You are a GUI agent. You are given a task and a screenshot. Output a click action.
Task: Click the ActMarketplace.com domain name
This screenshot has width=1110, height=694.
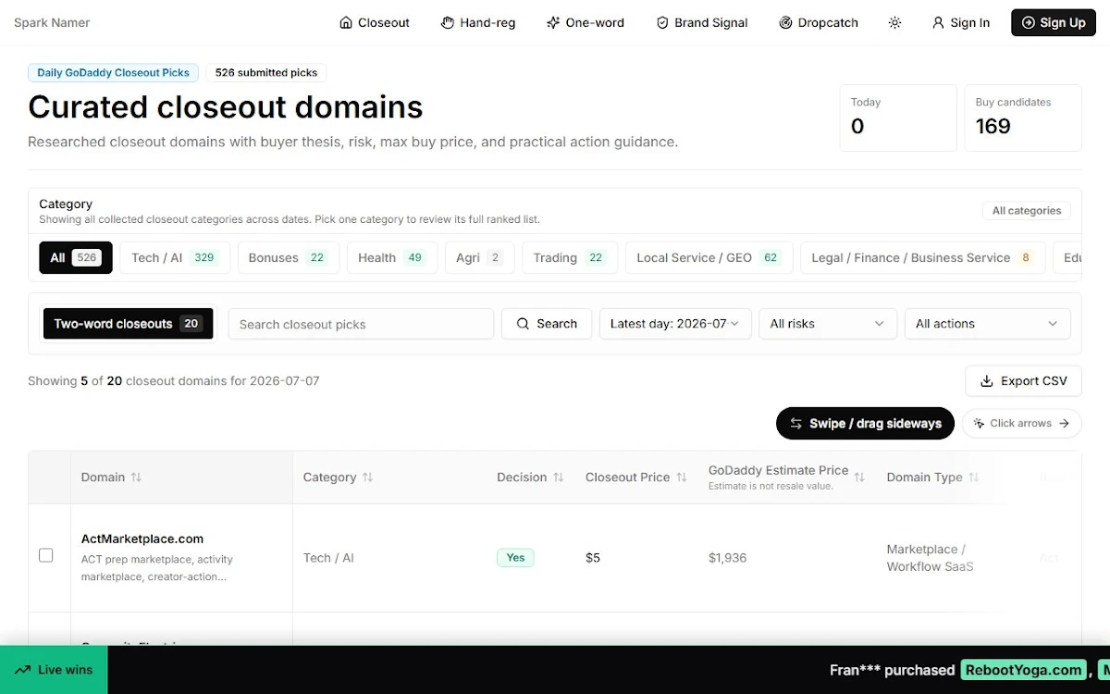[142, 539]
